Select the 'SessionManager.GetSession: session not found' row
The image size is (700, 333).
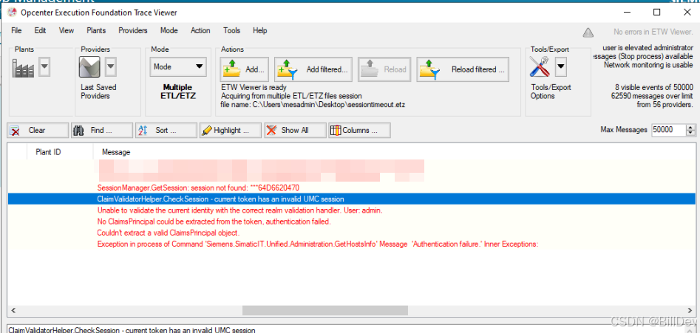click(x=351, y=188)
